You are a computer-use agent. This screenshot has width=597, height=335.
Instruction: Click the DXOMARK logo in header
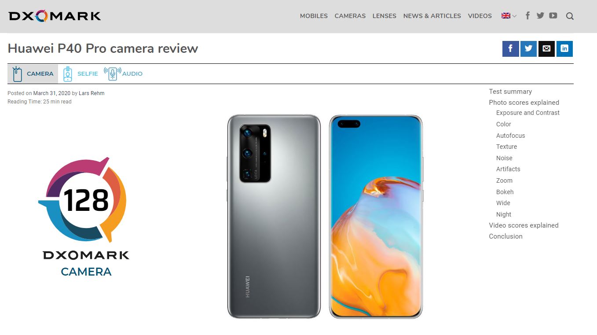coord(55,16)
